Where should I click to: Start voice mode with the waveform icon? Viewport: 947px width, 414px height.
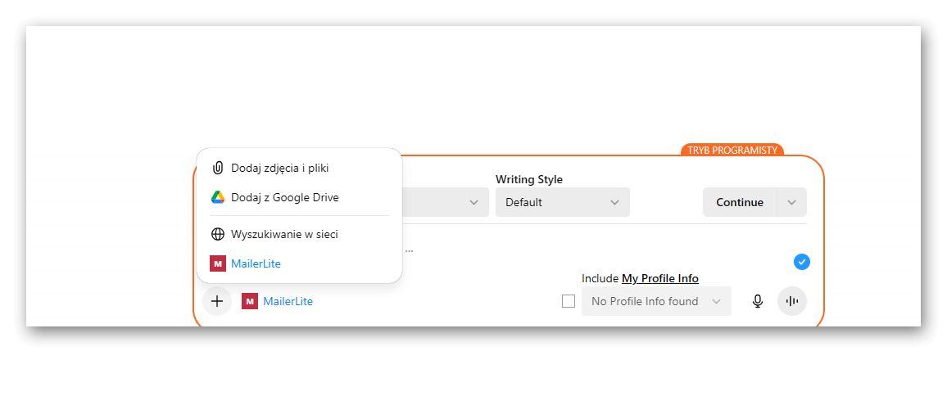(792, 301)
